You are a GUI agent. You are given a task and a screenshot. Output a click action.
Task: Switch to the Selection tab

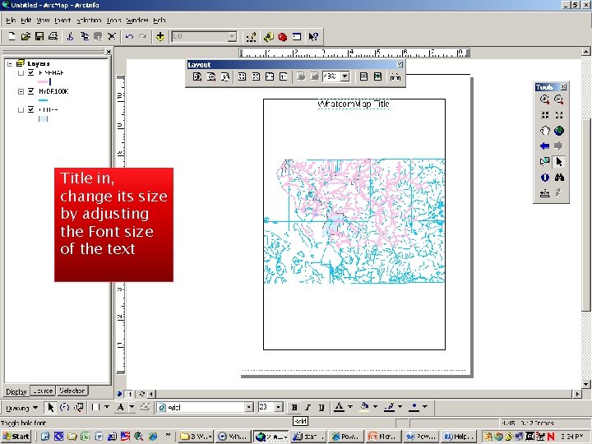click(x=72, y=391)
